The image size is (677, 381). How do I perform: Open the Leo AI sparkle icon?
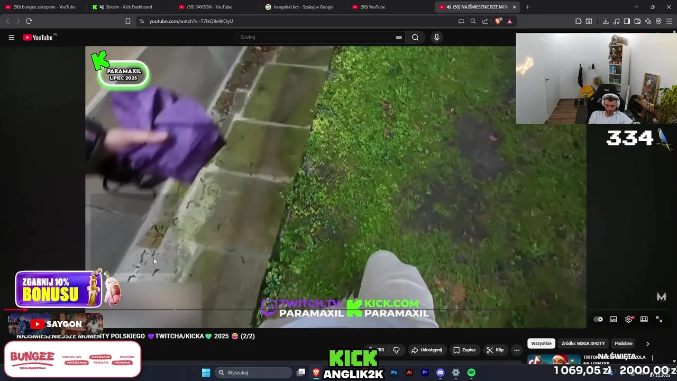(x=648, y=21)
